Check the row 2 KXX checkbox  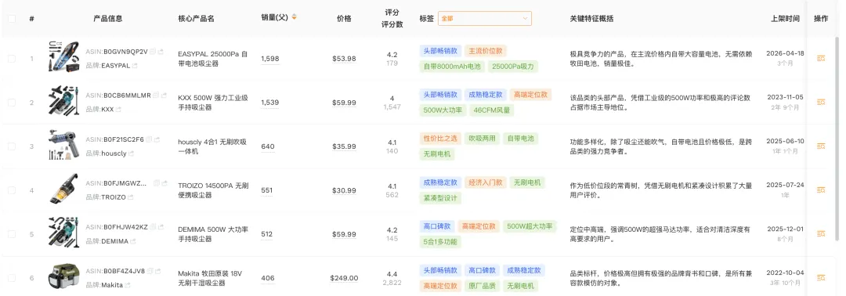coord(12,103)
